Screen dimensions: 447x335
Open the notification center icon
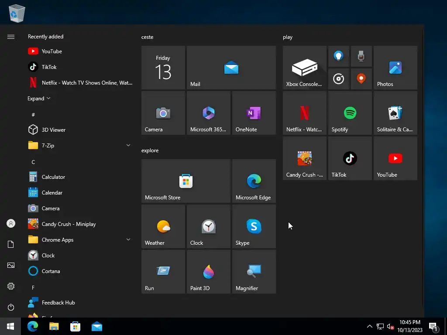433,326
